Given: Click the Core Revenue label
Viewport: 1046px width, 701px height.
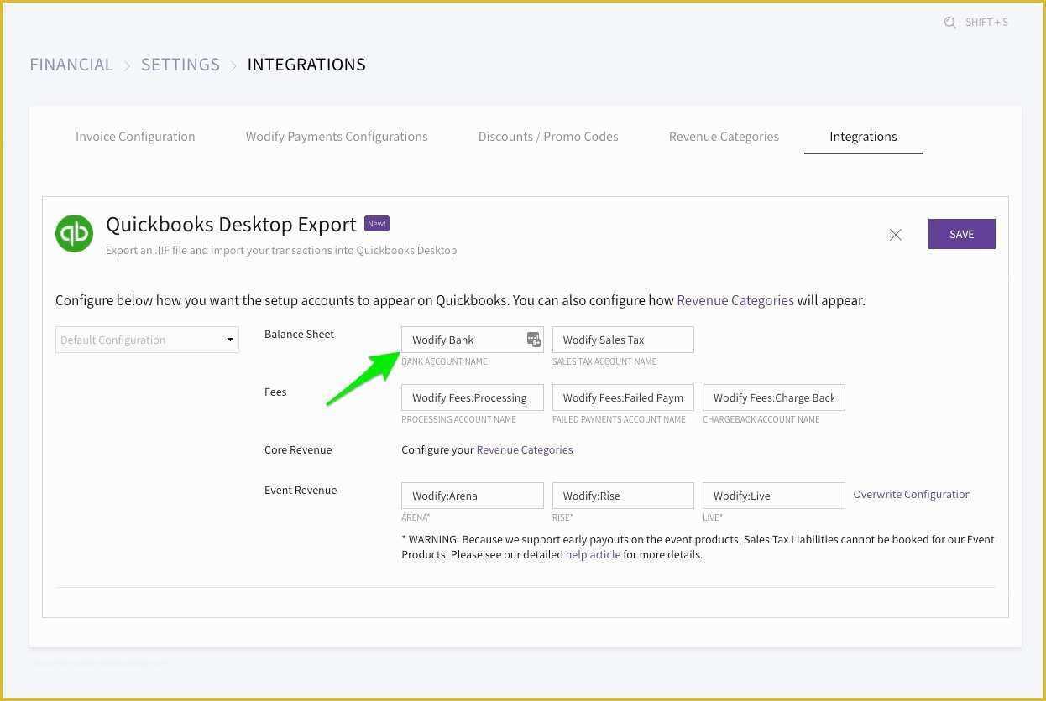Looking at the screenshot, I should pos(298,449).
